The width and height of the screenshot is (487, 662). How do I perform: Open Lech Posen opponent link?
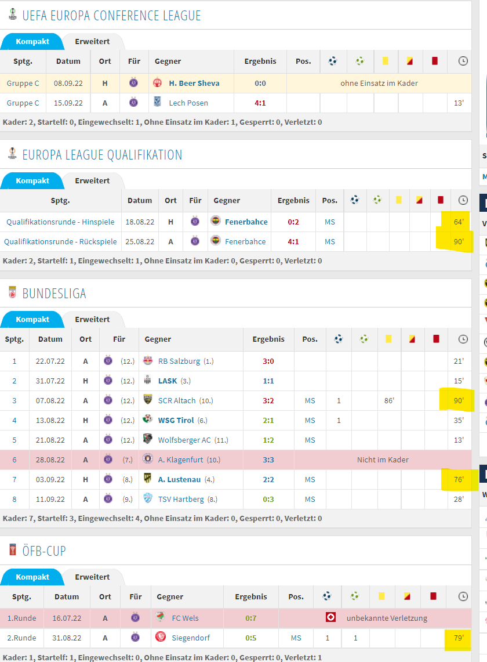coord(188,103)
